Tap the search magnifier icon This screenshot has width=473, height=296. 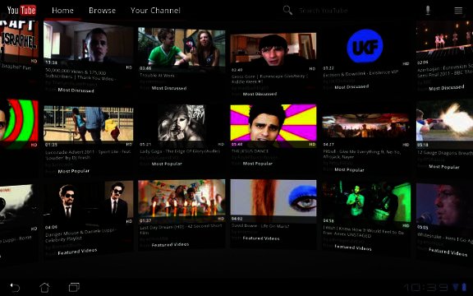pyautogui.click(x=287, y=10)
